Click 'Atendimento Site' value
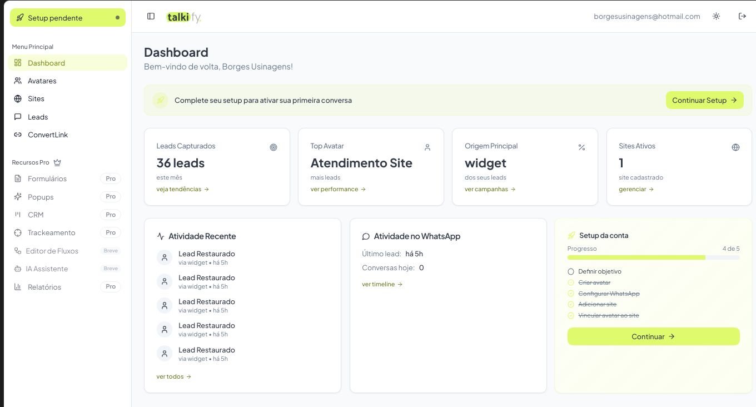 pos(361,163)
